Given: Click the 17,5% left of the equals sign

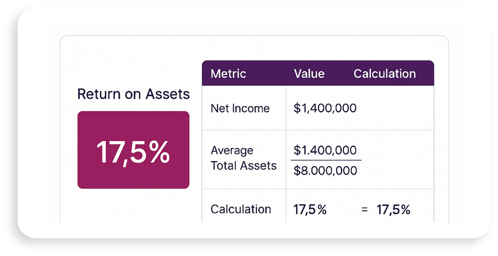Looking at the screenshot, I should coord(310,210).
